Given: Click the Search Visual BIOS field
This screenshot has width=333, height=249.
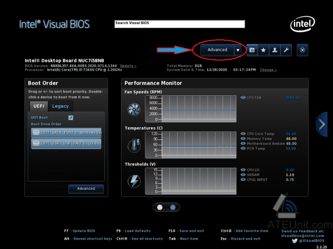Looking at the screenshot, I should point(179,24).
